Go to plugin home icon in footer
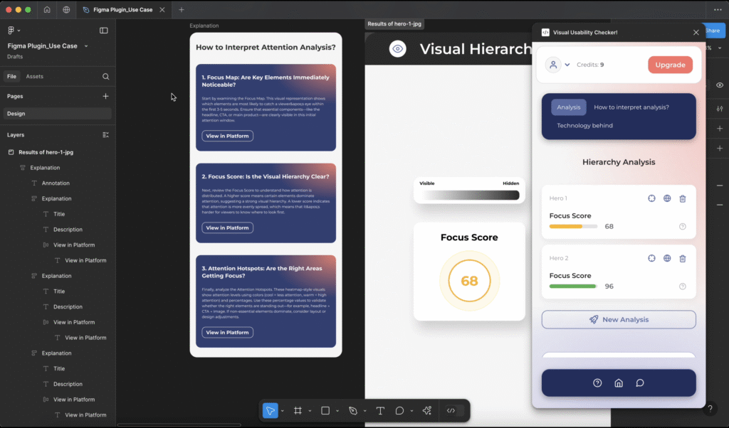Image resolution: width=729 pixels, height=428 pixels. click(619, 383)
